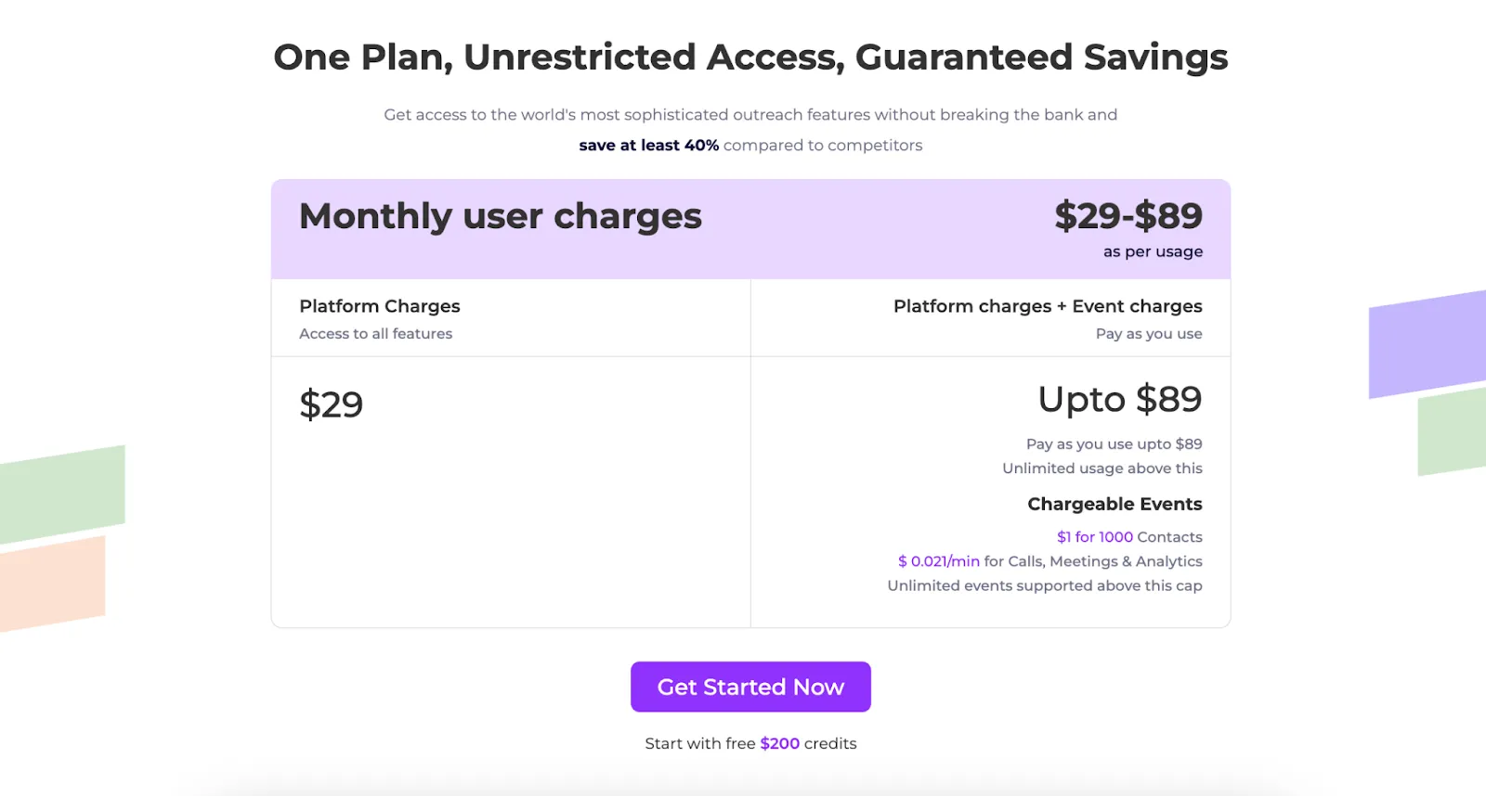Click the $29-$89 price range
The width and height of the screenshot is (1486, 796).
(1128, 215)
